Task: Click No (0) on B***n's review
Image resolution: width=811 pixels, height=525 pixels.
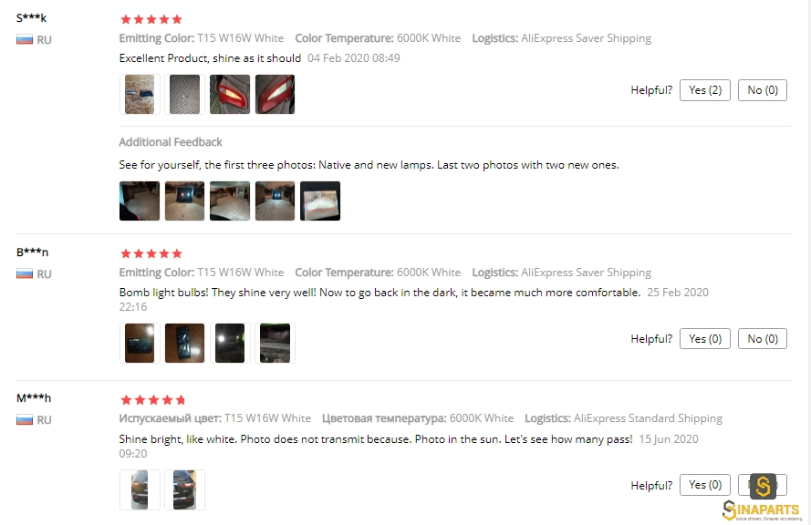Action: pos(763,339)
